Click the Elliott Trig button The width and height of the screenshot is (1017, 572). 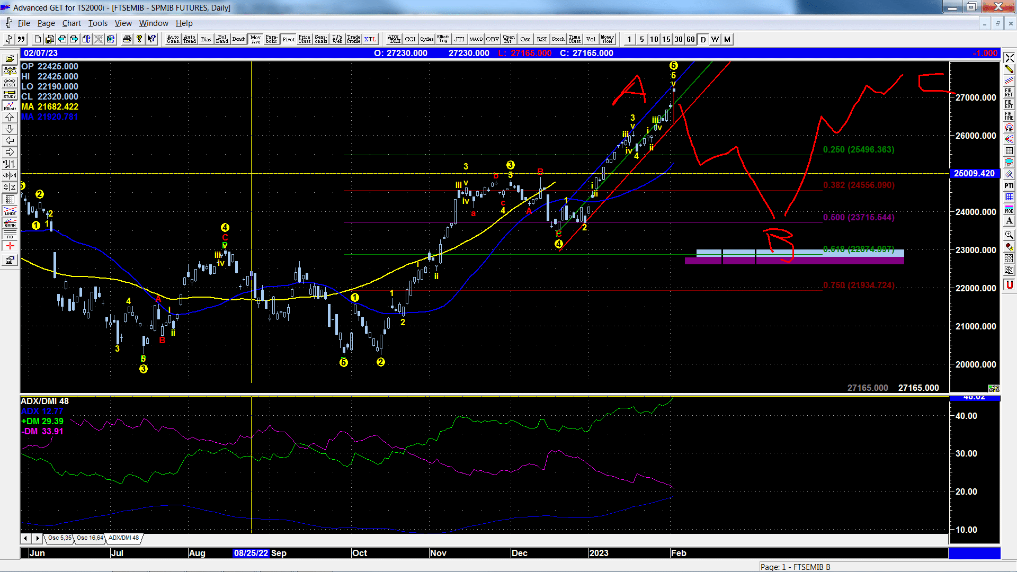coord(443,39)
